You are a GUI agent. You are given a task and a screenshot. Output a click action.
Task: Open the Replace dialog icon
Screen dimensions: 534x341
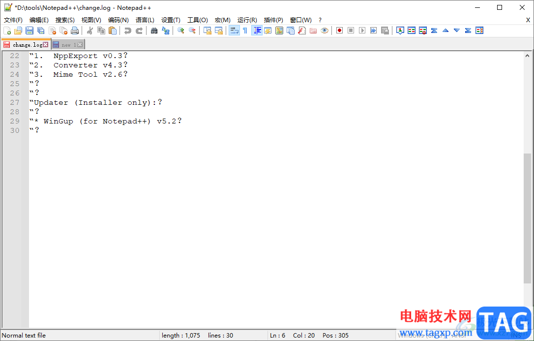coord(166,31)
